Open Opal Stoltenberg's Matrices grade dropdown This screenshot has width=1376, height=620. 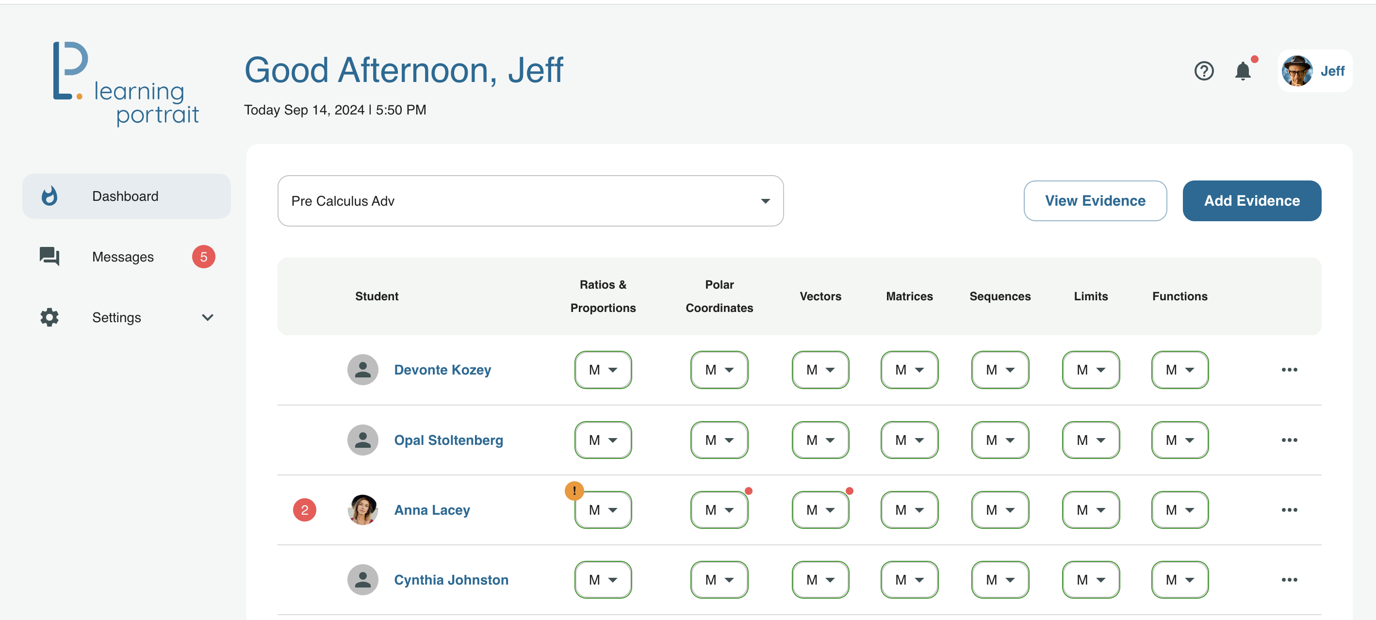[909, 440]
